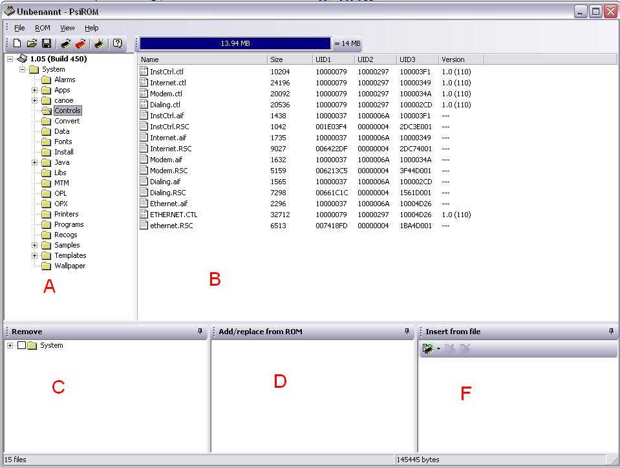Image resolution: width=620 pixels, height=468 pixels.
Task: Select the InstCtrl.RSC file name
Action: click(x=169, y=127)
